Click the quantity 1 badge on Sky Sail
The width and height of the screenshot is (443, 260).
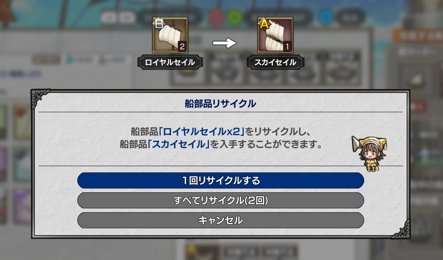[x=287, y=47]
